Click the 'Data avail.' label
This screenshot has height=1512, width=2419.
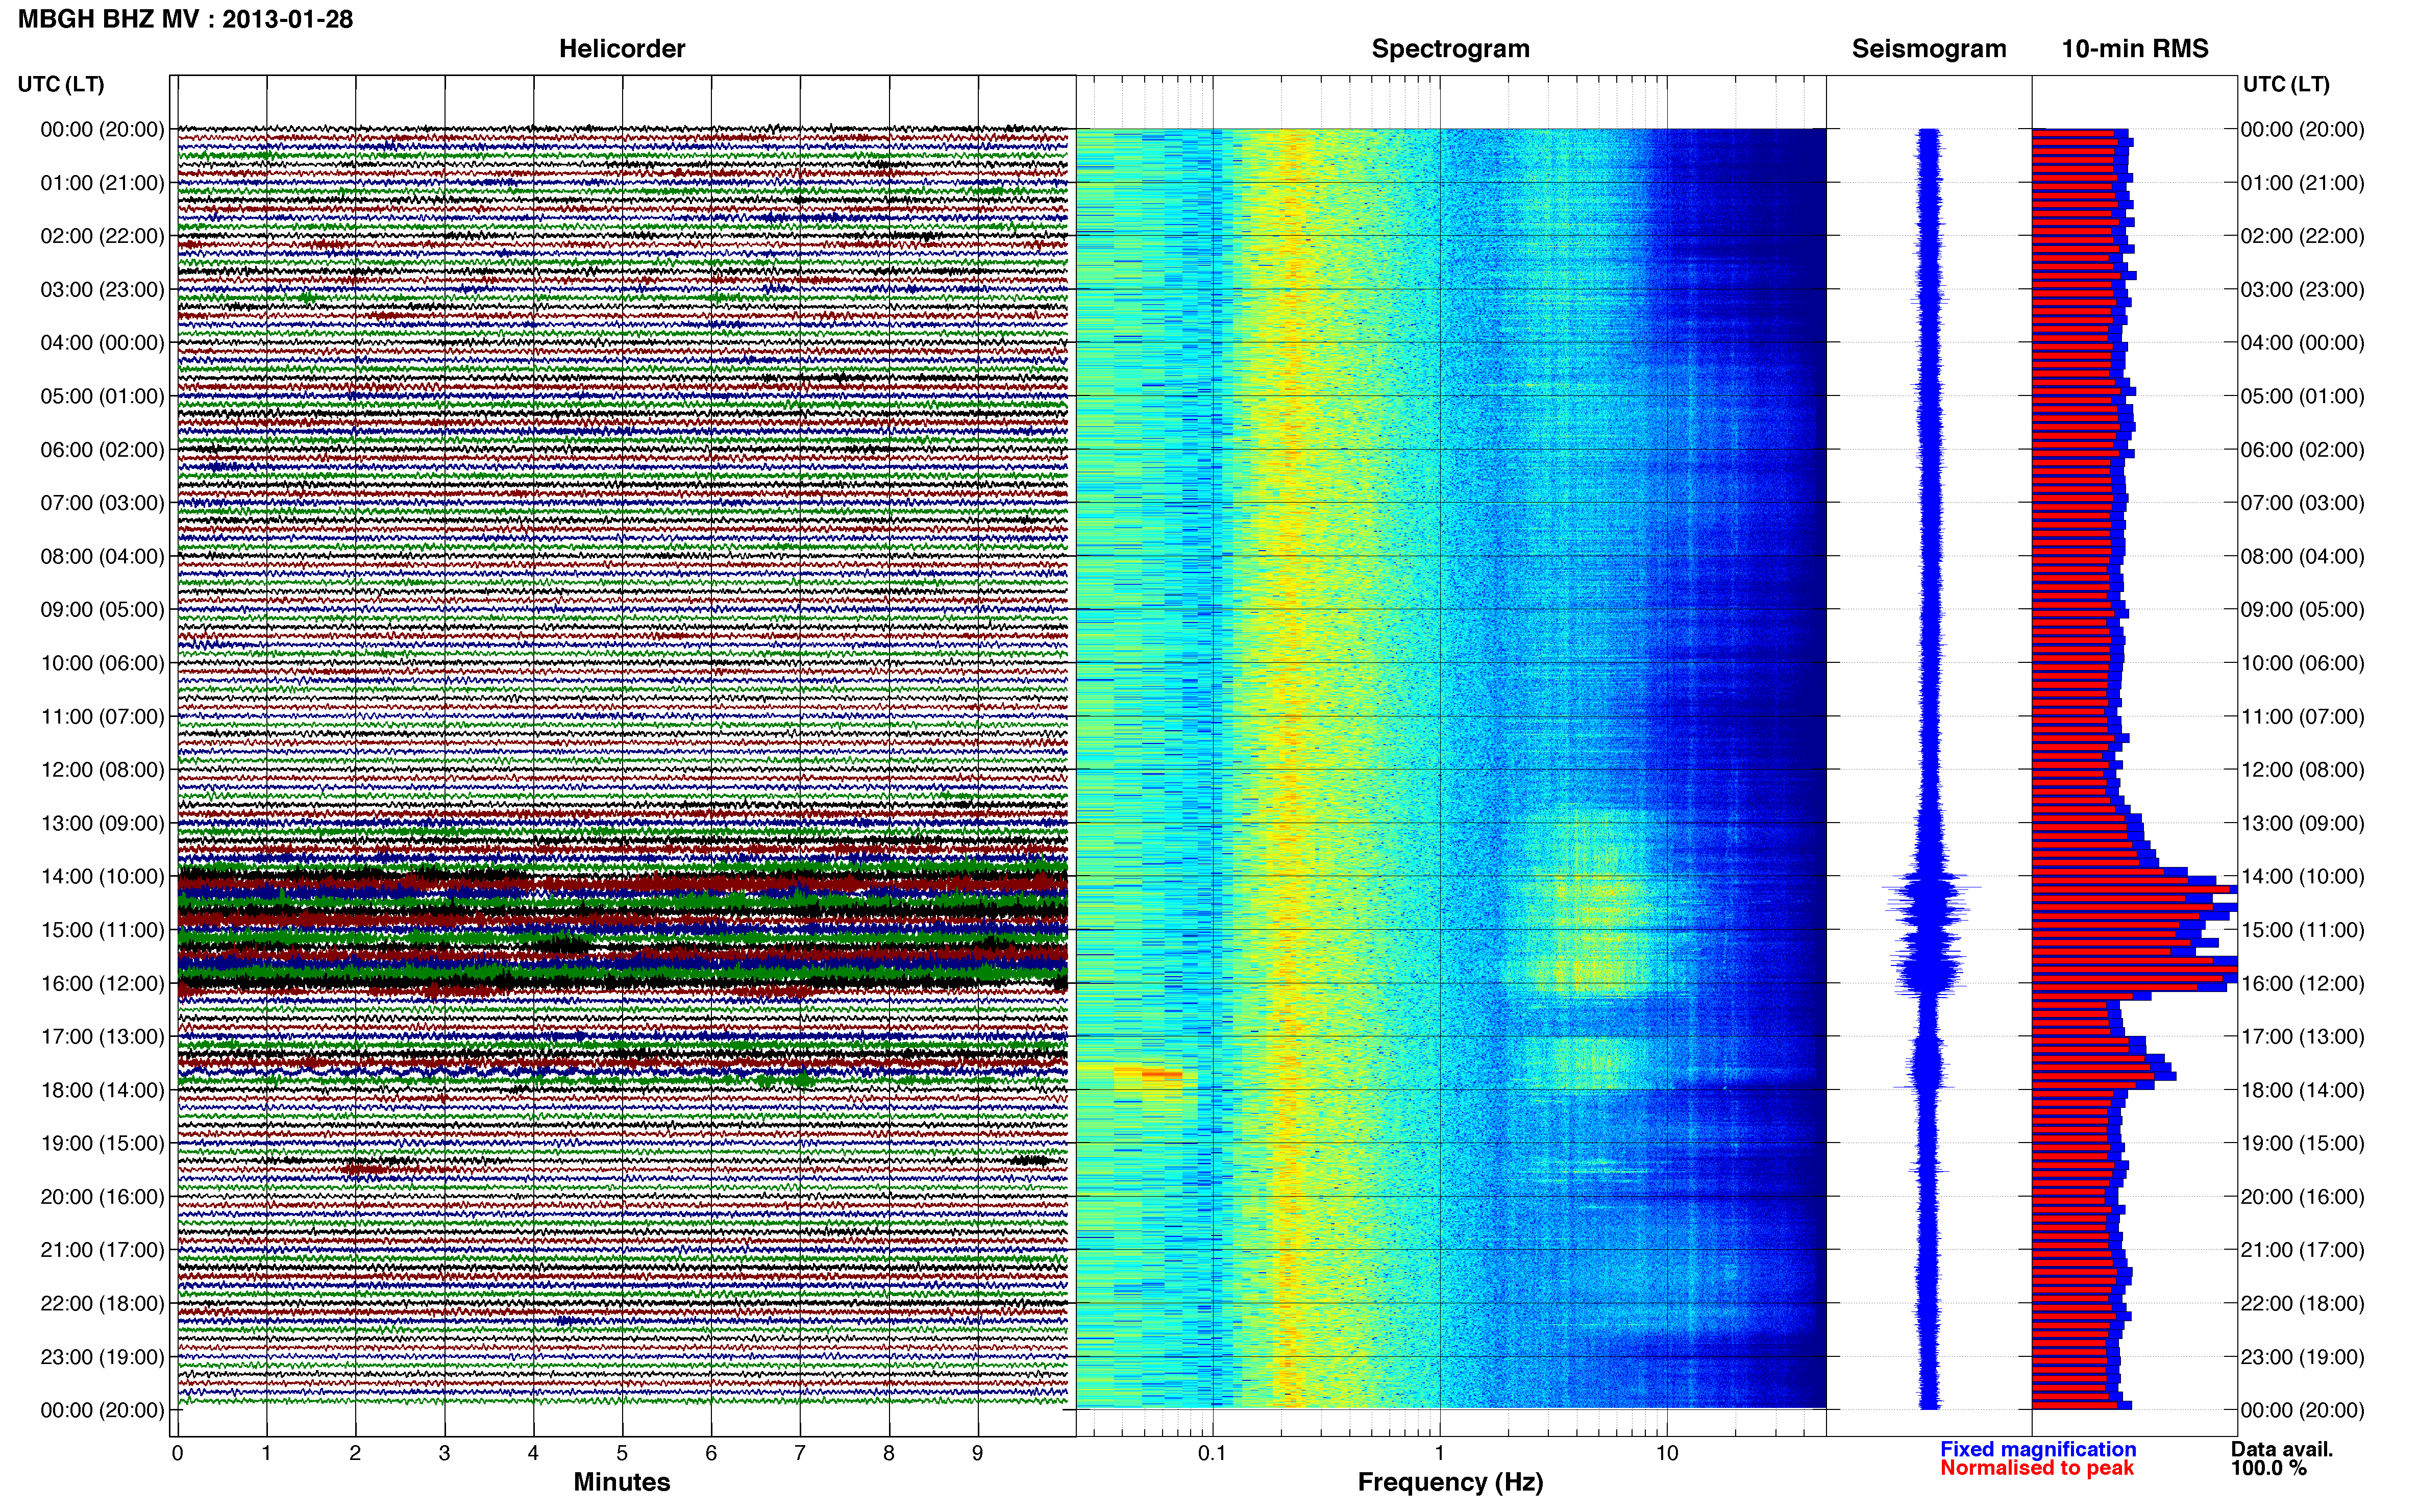point(2282,1449)
